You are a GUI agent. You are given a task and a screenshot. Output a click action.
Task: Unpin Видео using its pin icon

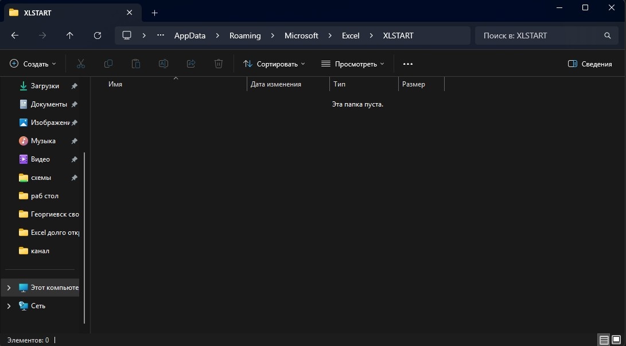(x=74, y=159)
